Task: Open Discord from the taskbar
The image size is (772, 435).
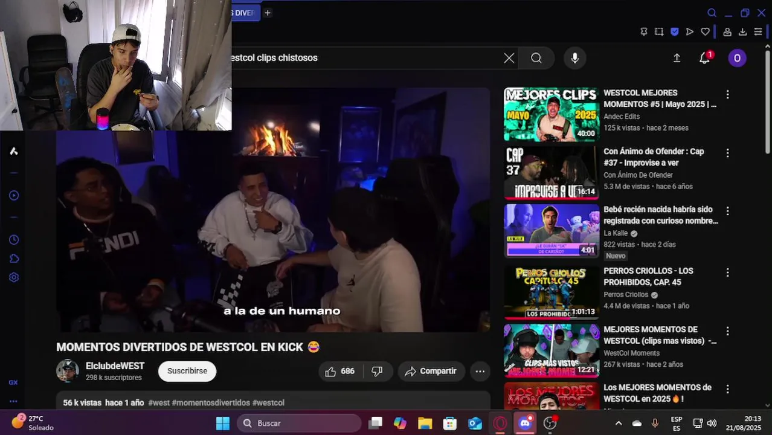Action: point(525,424)
